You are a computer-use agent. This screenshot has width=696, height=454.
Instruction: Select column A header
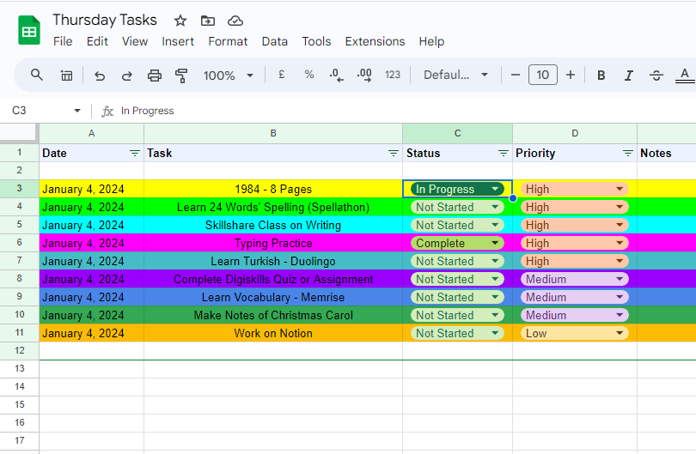pos(91,133)
